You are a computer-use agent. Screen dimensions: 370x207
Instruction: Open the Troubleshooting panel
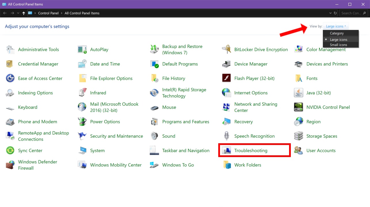(x=251, y=150)
